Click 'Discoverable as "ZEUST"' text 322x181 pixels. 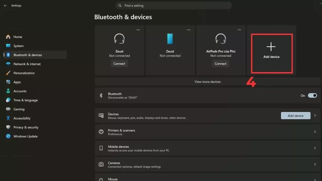123,98
